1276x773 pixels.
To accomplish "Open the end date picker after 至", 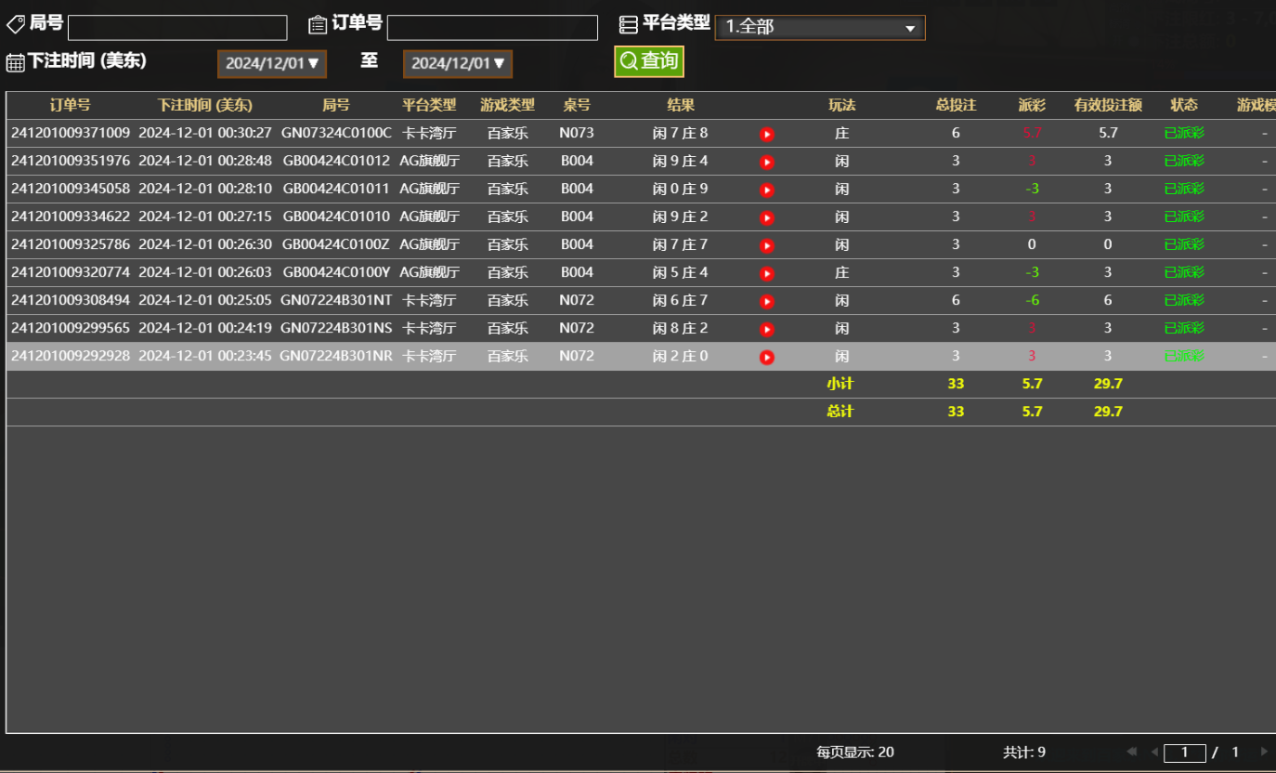I will click(x=457, y=63).
